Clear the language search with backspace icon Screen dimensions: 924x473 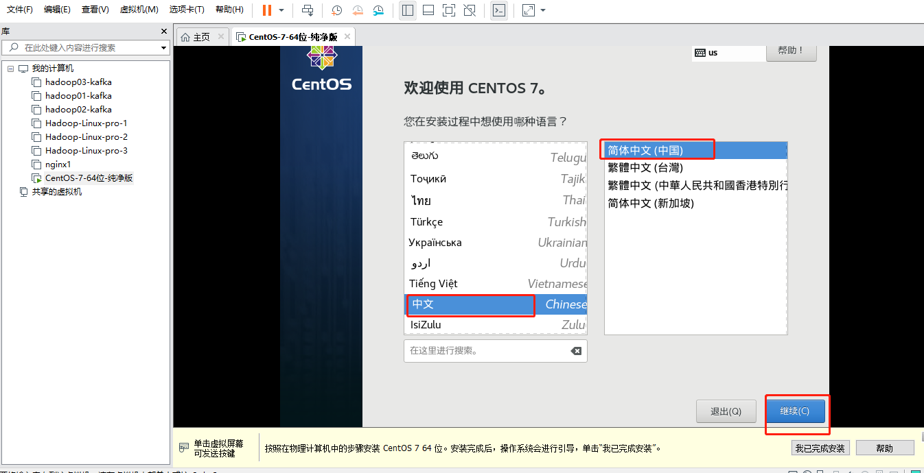click(x=576, y=350)
